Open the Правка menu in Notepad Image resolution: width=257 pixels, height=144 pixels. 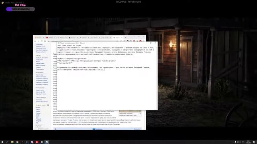pos(64,45)
